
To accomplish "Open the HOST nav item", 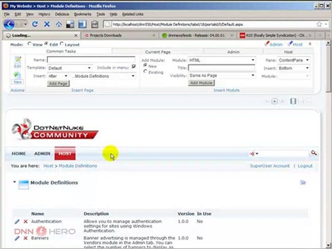I will (65, 153).
